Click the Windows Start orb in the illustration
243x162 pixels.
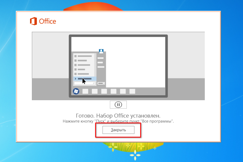tap(76, 91)
